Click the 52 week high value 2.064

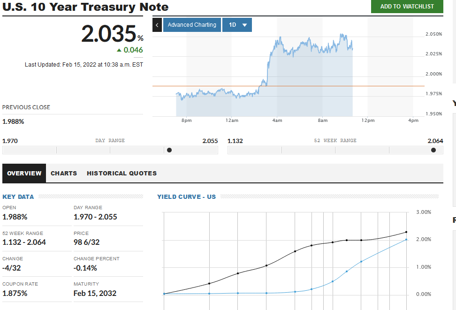435,141
